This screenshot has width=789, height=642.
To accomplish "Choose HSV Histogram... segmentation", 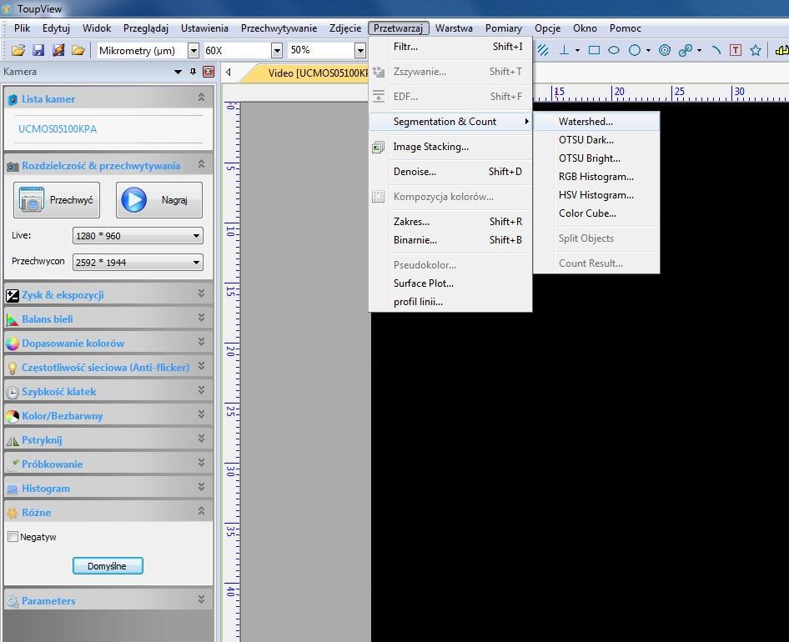I will 596,195.
